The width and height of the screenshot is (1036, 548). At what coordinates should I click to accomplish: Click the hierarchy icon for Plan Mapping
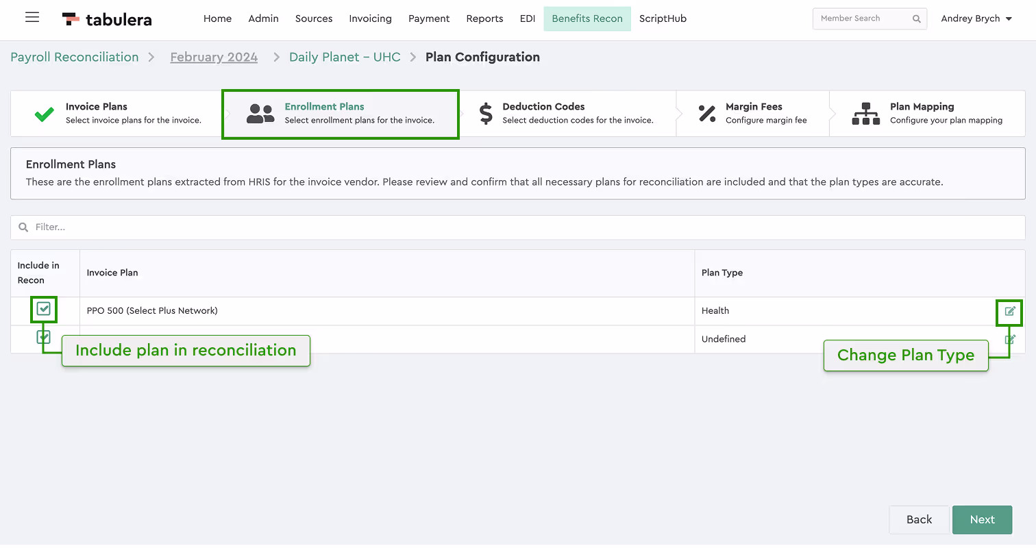[x=866, y=114]
